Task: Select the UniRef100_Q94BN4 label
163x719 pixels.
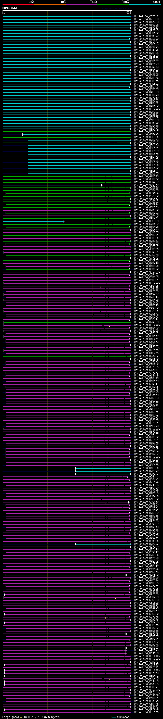Action: click(x=146, y=50)
